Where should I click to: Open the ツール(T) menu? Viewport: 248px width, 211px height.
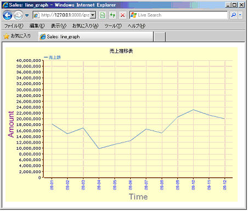pyautogui.click(x=113, y=26)
